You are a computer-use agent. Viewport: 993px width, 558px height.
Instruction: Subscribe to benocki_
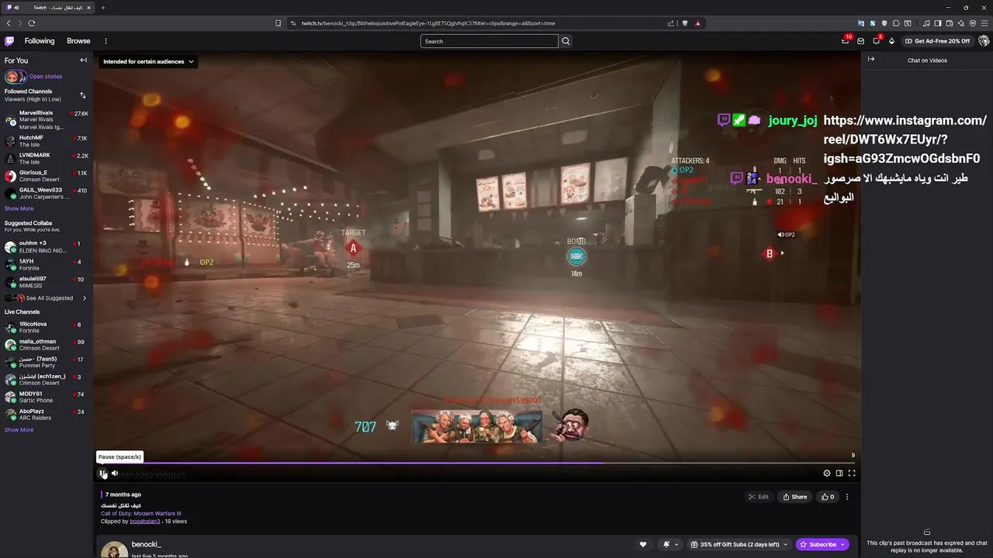click(x=822, y=545)
